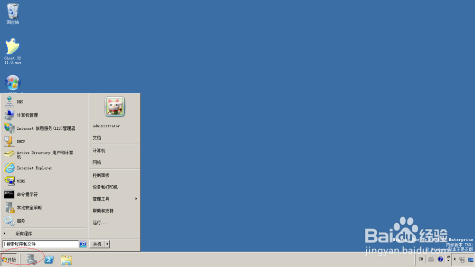The width and height of the screenshot is (475, 267).
Task: Click the search programs and files field
Action: coord(40,244)
